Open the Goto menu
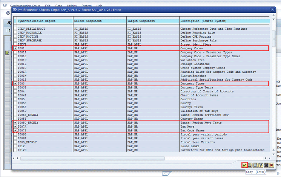The width and height of the screenshot is (281, 177). point(58,6)
